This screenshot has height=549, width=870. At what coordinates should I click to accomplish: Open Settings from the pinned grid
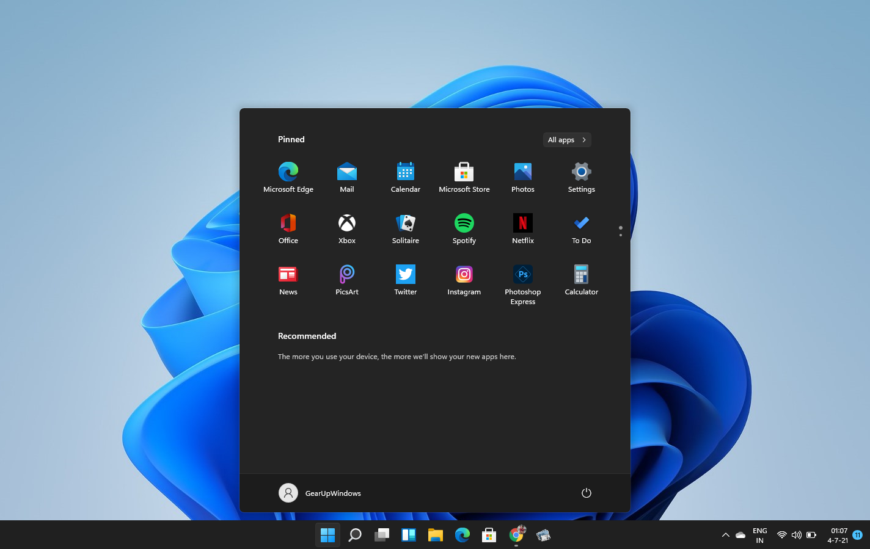coord(582,178)
